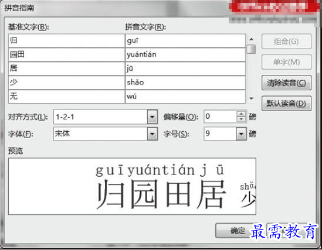Decrease 偏移量 offset with down spinner
This screenshot has width=322, height=250.
pyautogui.click(x=241, y=119)
